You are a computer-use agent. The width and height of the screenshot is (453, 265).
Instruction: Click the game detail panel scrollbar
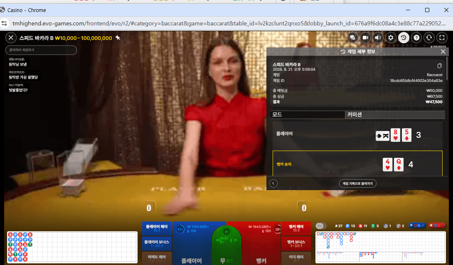click(x=447, y=68)
